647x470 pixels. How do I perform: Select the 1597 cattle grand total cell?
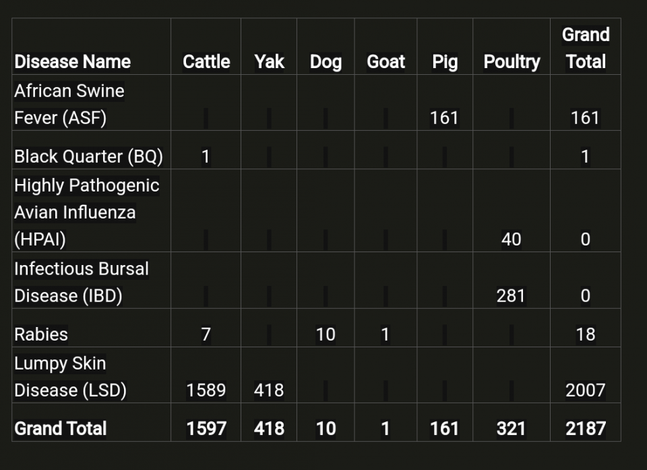click(x=206, y=429)
